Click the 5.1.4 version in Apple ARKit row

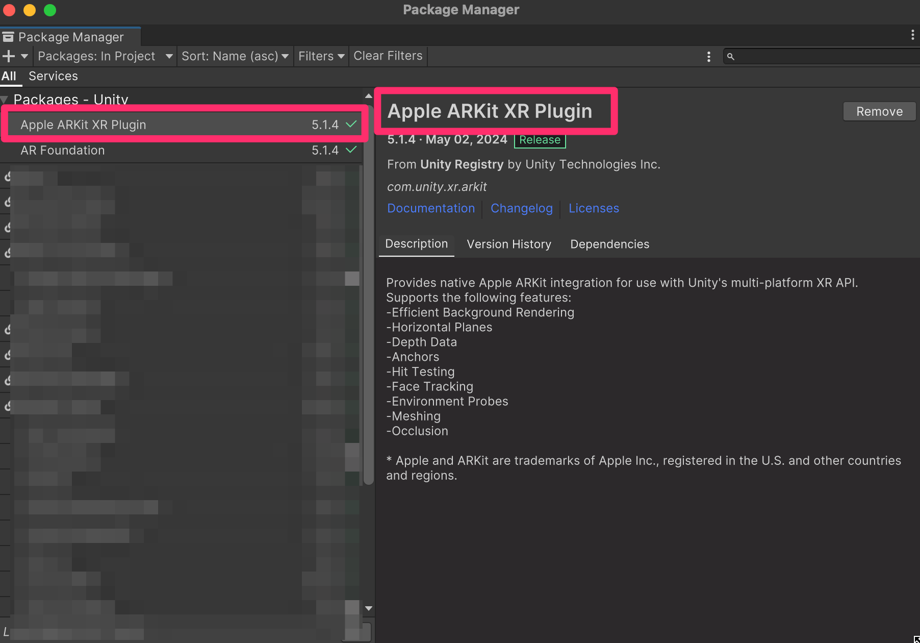pyautogui.click(x=325, y=125)
